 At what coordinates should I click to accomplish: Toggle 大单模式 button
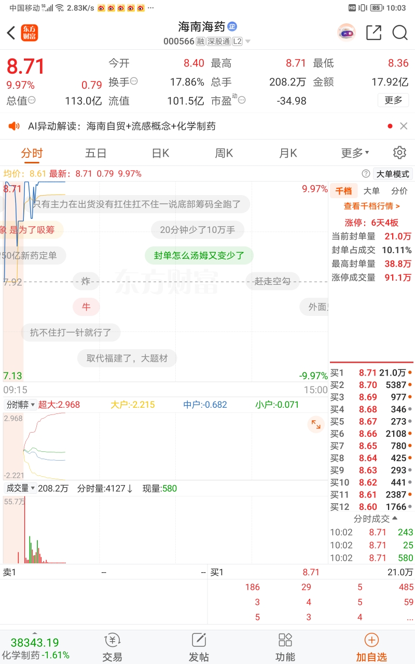(x=393, y=174)
